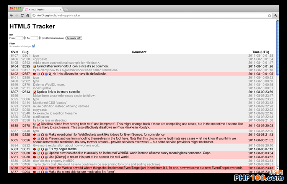Image resolution: width=287 pixels, height=184 pixels.
Task: Click the Gecko icon in row 6402
Action: (x=34, y=74)
